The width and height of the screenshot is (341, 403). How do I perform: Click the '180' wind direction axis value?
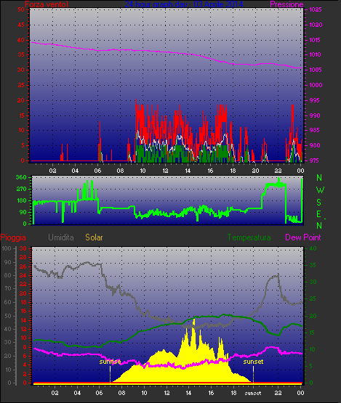tap(21, 200)
